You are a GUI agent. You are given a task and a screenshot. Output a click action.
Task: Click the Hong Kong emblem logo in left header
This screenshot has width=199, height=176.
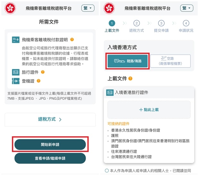click(10, 8)
